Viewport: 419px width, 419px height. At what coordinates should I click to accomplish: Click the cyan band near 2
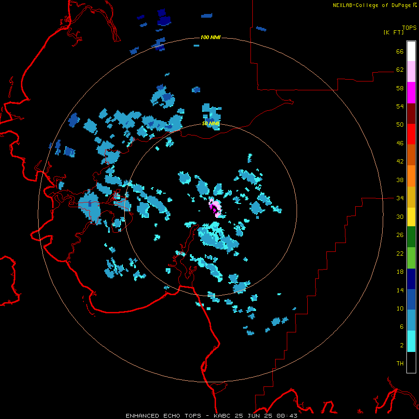pos(411,341)
